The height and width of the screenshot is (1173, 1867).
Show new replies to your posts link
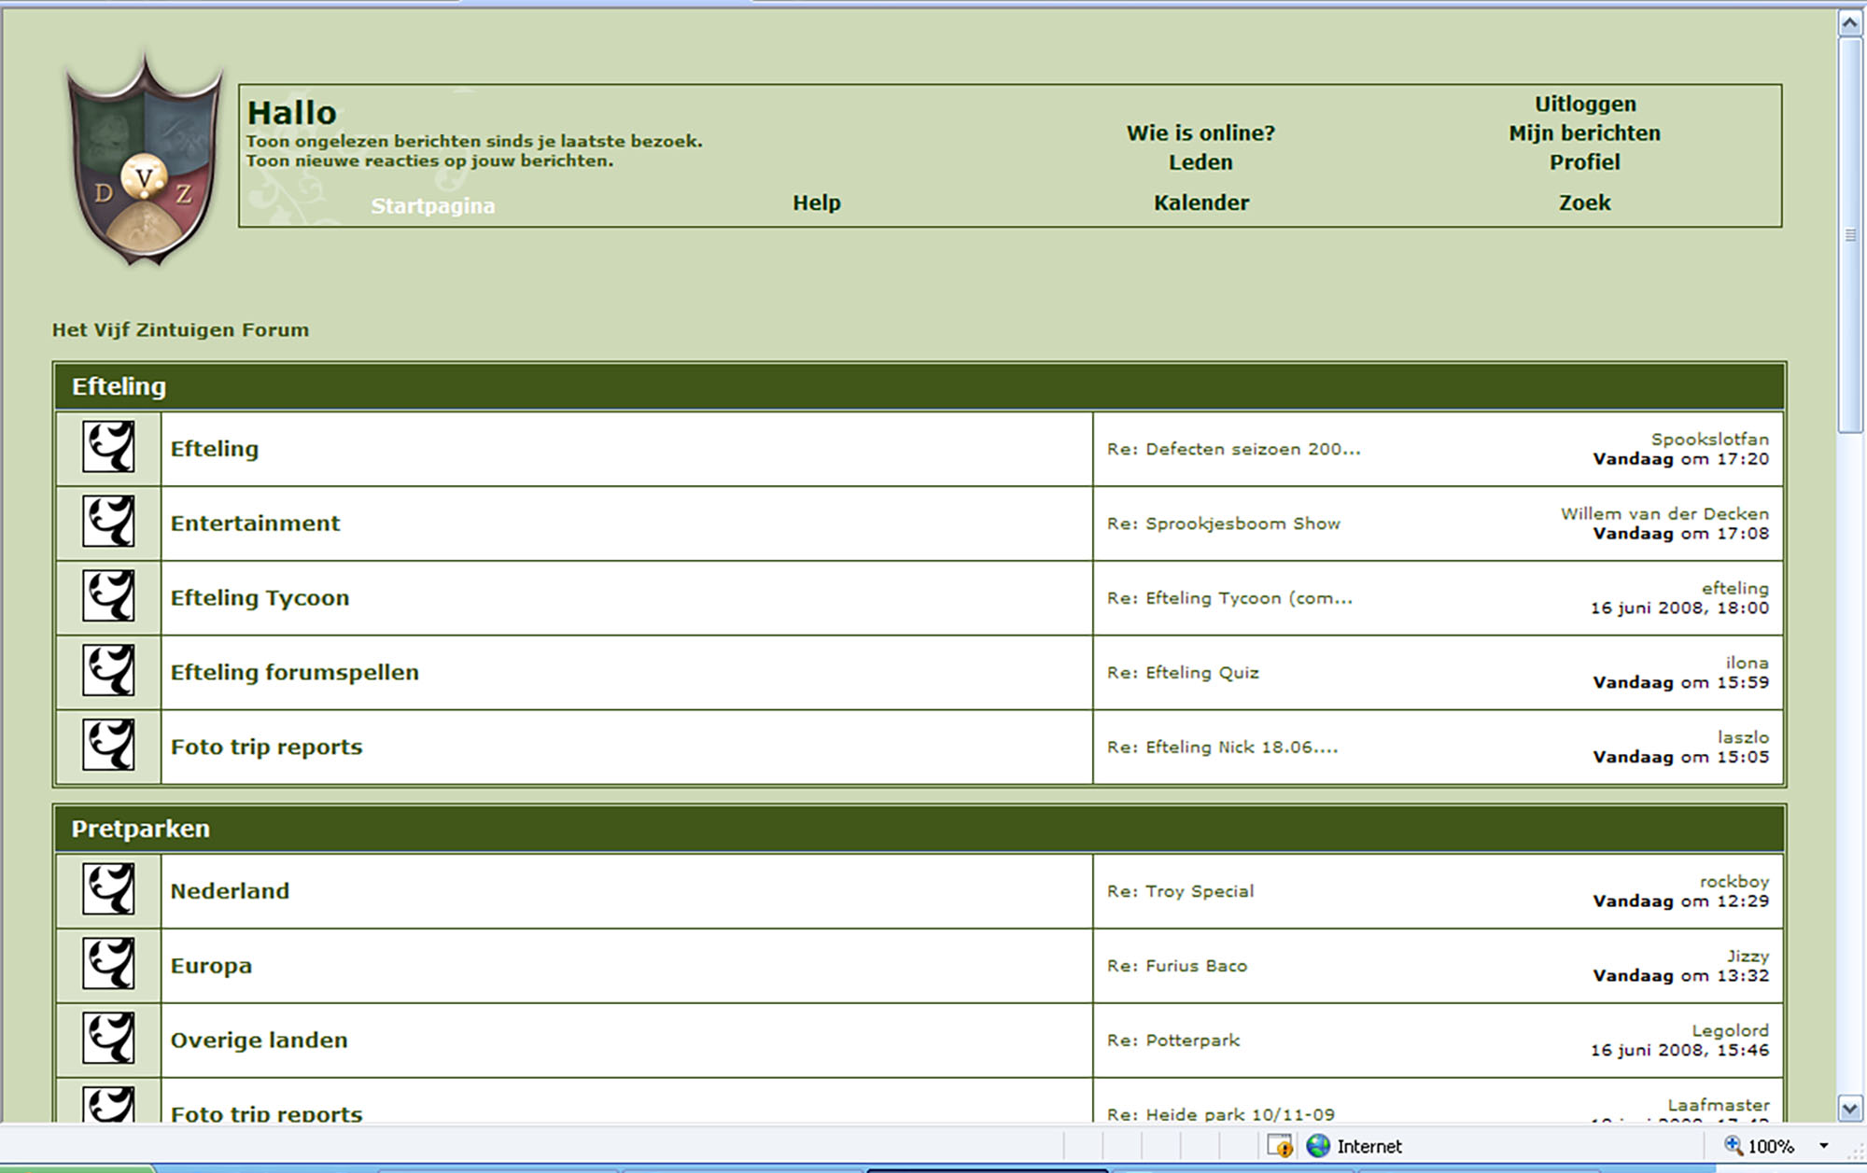(x=429, y=161)
